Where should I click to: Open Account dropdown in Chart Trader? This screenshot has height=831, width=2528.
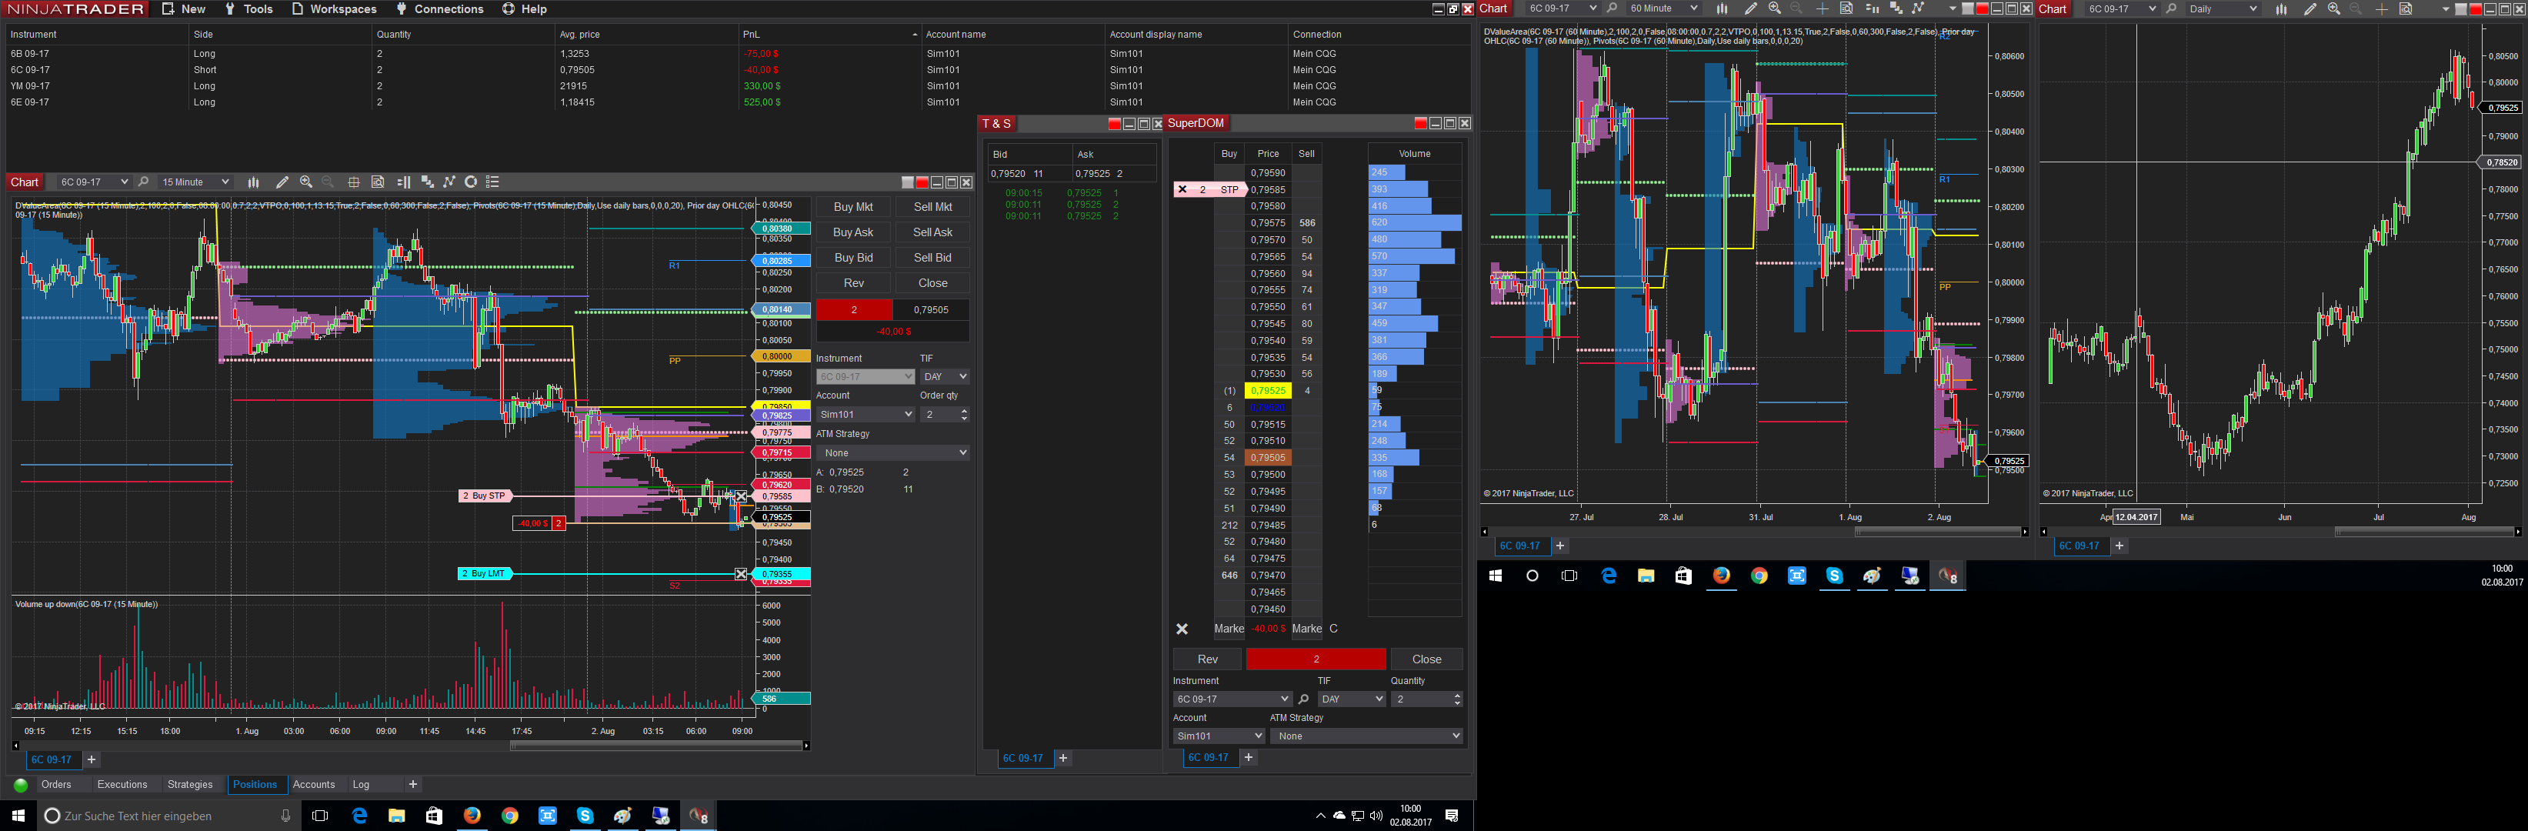click(x=865, y=414)
